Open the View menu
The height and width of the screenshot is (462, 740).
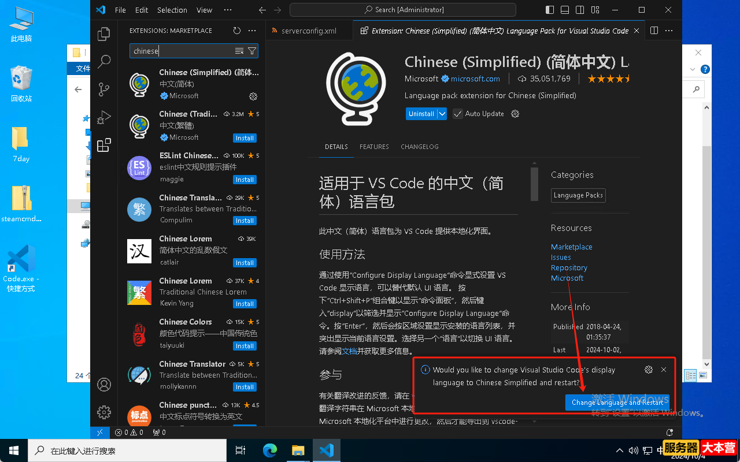205,10
